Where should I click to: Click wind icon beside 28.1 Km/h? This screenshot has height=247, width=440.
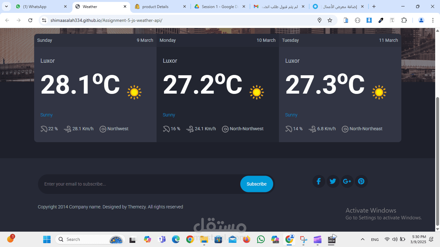(67, 129)
